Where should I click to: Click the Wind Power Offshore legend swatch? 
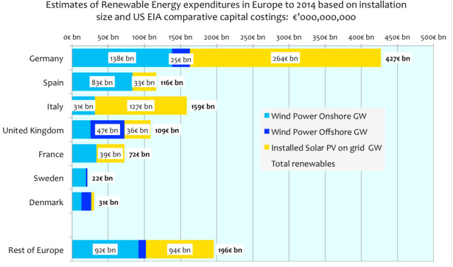266,132
